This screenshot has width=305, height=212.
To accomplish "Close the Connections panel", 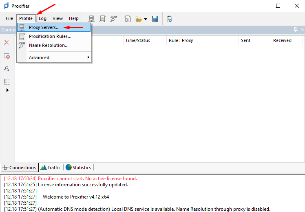I will [302, 30].
